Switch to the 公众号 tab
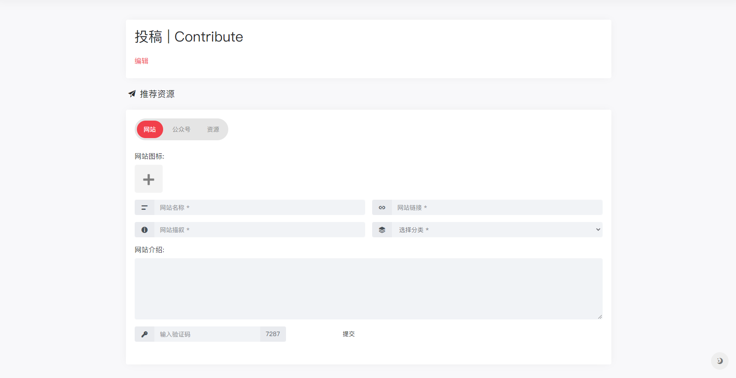Image resolution: width=736 pixels, height=378 pixels. click(181, 129)
